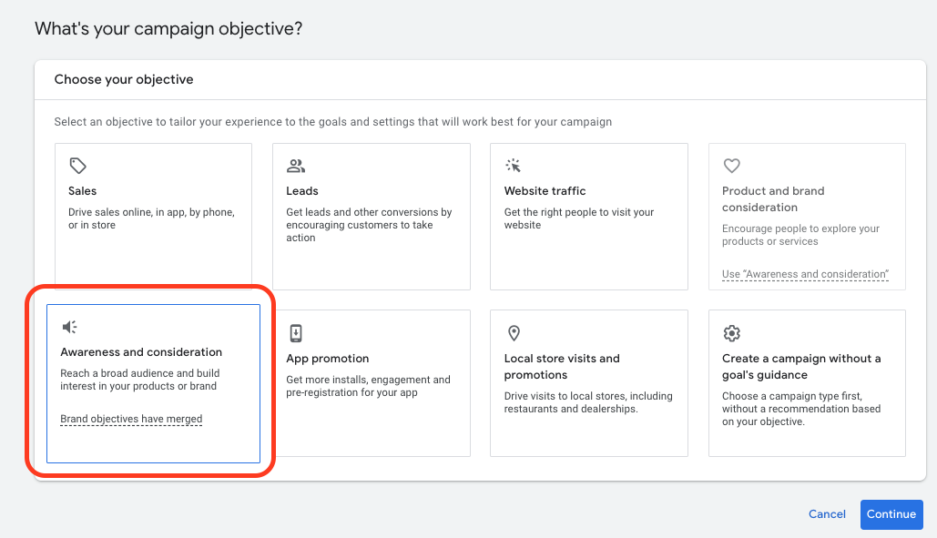
Task: Open the "Brand objectives have merged" link
Action: (131, 420)
